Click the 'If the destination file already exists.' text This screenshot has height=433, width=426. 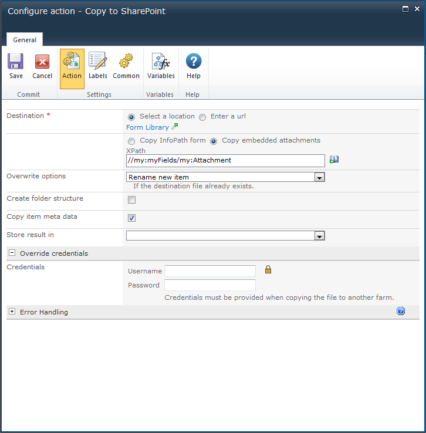[193, 186]
